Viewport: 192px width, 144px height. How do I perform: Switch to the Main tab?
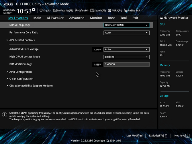[x=37, y=18]
